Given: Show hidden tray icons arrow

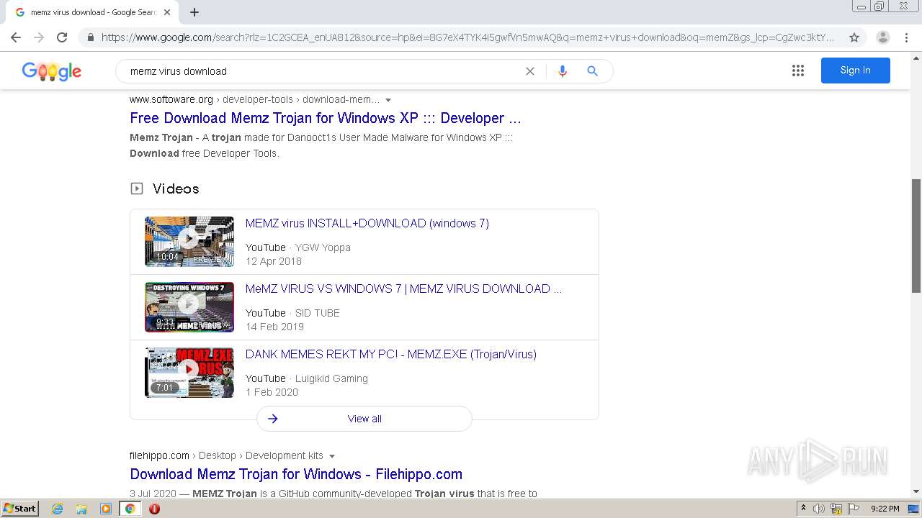Looking at the screenshot, I should 803,509.
